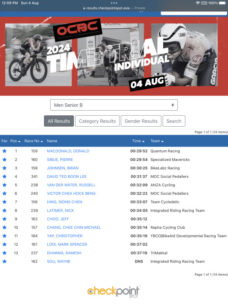Star the DHARMA, RAMESH row
This screenshot has width=228, height=304.
pyautogui.click(x=5, y=253)
